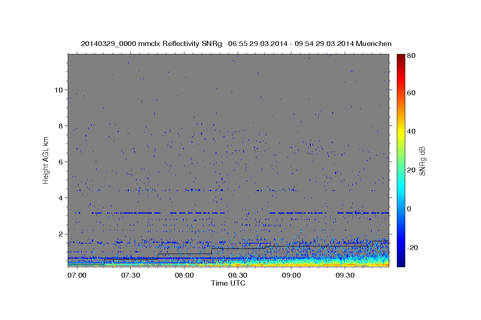Click the height axis label 10
This screenshot has width=481, height=320.
tap(58, 90)
